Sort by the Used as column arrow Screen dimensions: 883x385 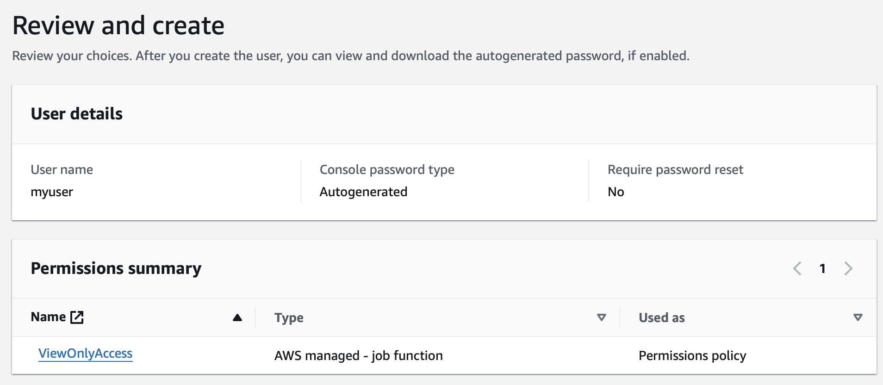coord(858,317)
